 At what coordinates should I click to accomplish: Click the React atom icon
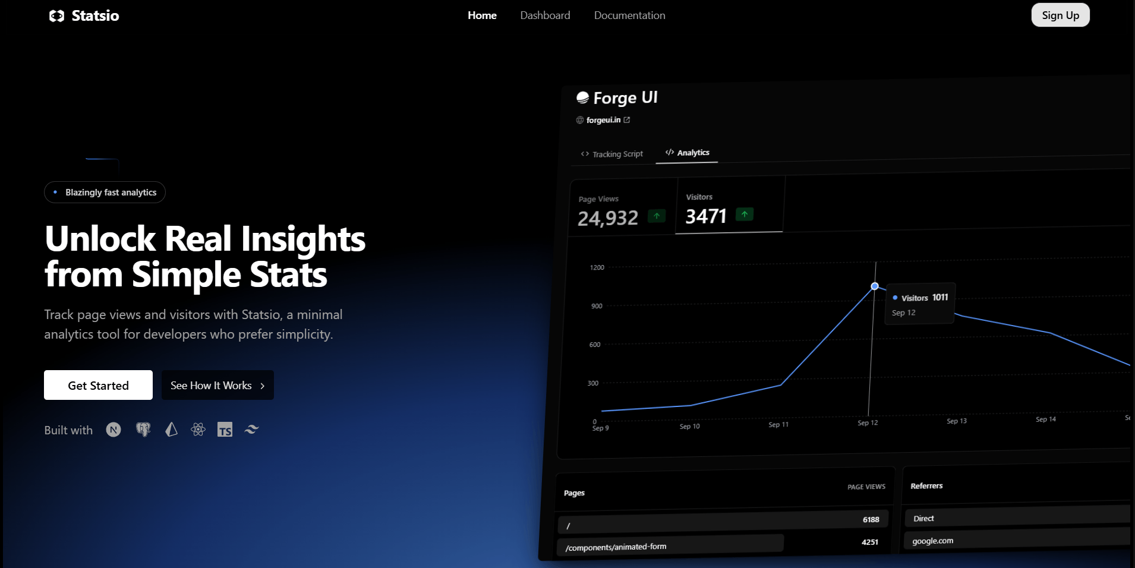[198, 430]
